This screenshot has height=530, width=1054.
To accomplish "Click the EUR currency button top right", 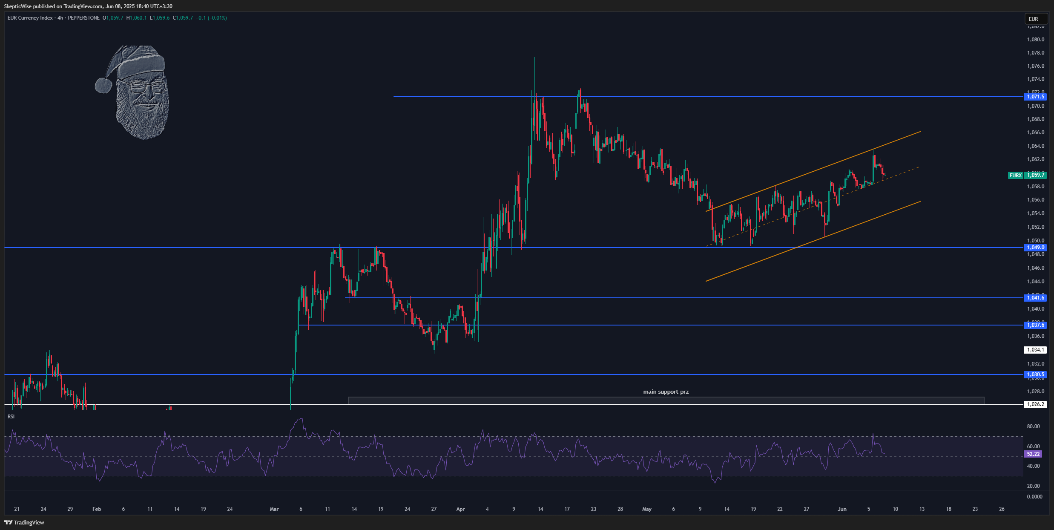I will (x=1036, y=19).
